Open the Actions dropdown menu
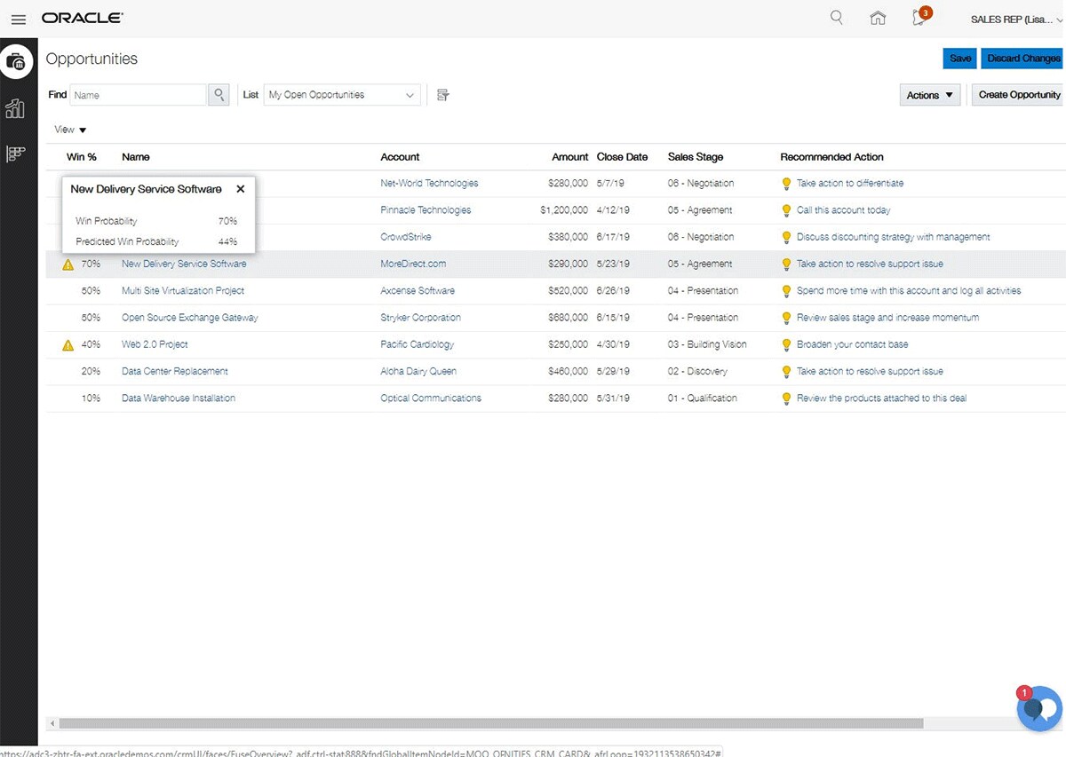1066x757 pixels. (x=929, y=95)
